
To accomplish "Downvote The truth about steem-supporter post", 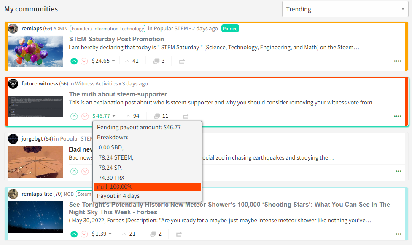I will pos(85,116).
